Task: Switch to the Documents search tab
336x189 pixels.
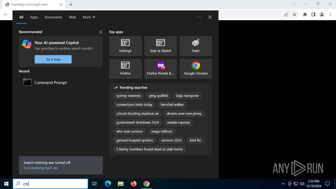Action: pos(53,17)
